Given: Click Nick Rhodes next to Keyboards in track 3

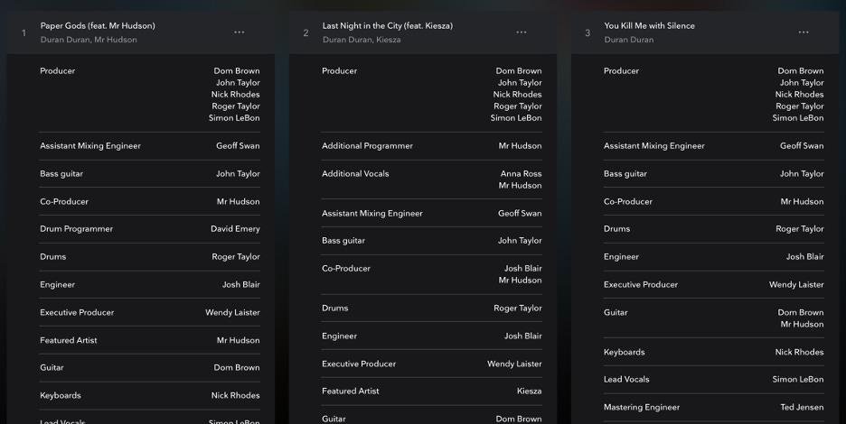Looking at the screenshot, I should [799, 352].
